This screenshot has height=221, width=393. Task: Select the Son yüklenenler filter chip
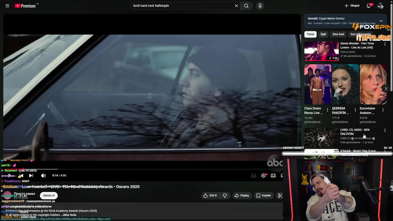click(361, 34)
